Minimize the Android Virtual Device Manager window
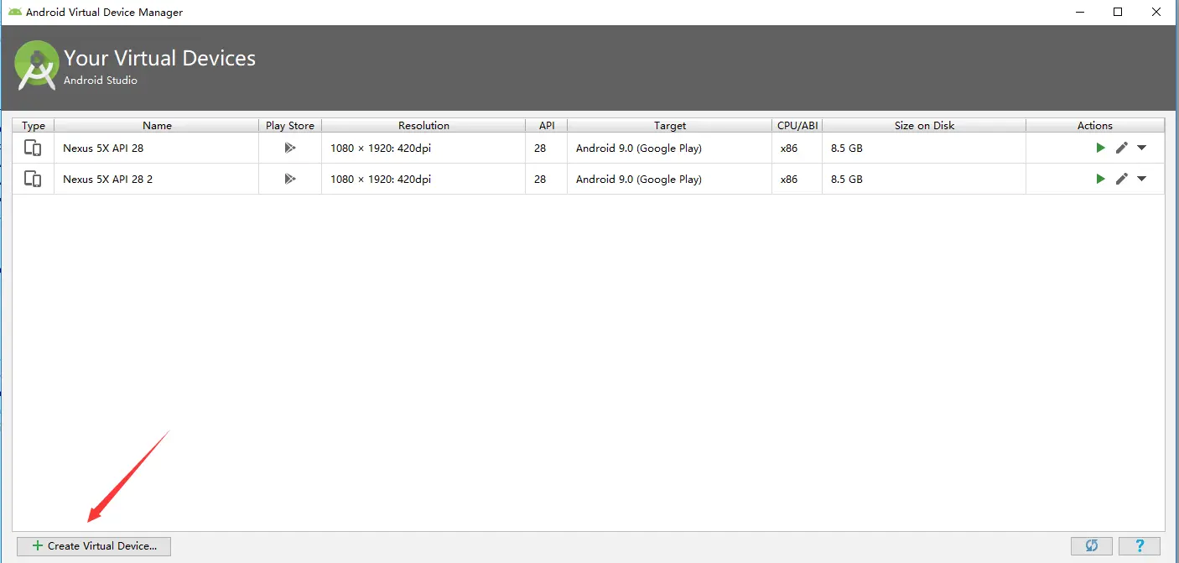This screenshot has height=563, width=1179. click(1078, 12)
